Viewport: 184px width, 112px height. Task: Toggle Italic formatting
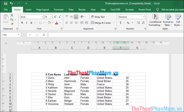point(26,23)
